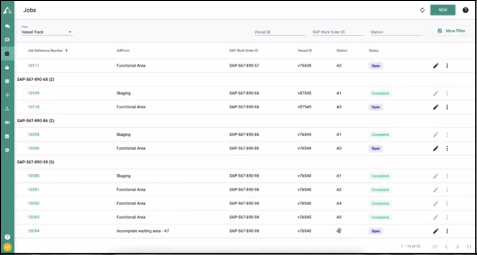Open the help icon beside NEW

(x=466, y=10)
